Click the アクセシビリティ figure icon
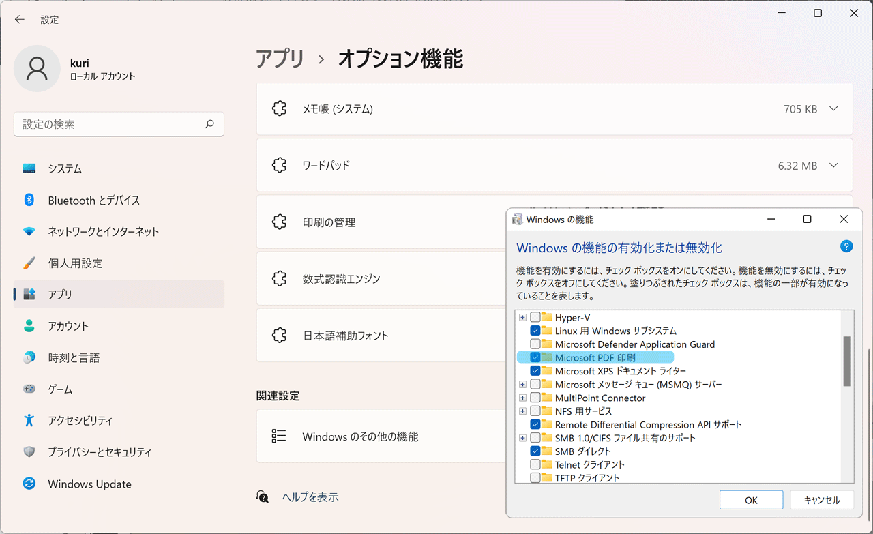 (29, 420)
